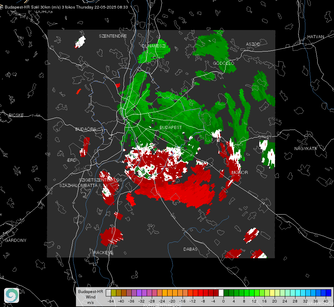Click the -12 value on the legend scale
This screenshot has width=334, height=307.
click(x=192, y=301)
